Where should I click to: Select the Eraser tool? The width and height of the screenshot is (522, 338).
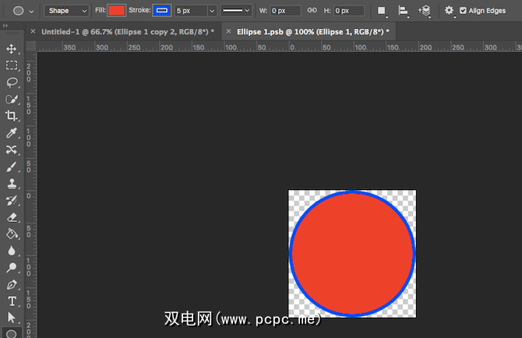tap(12, 218)
